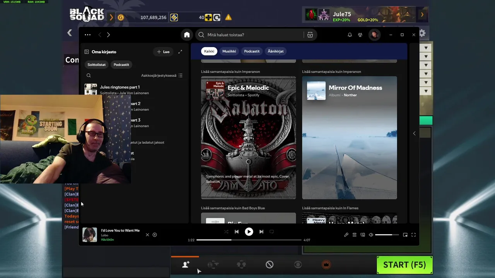Open the lyrics microphone icon
Viewport: 495px width, 278px height.
346,235
